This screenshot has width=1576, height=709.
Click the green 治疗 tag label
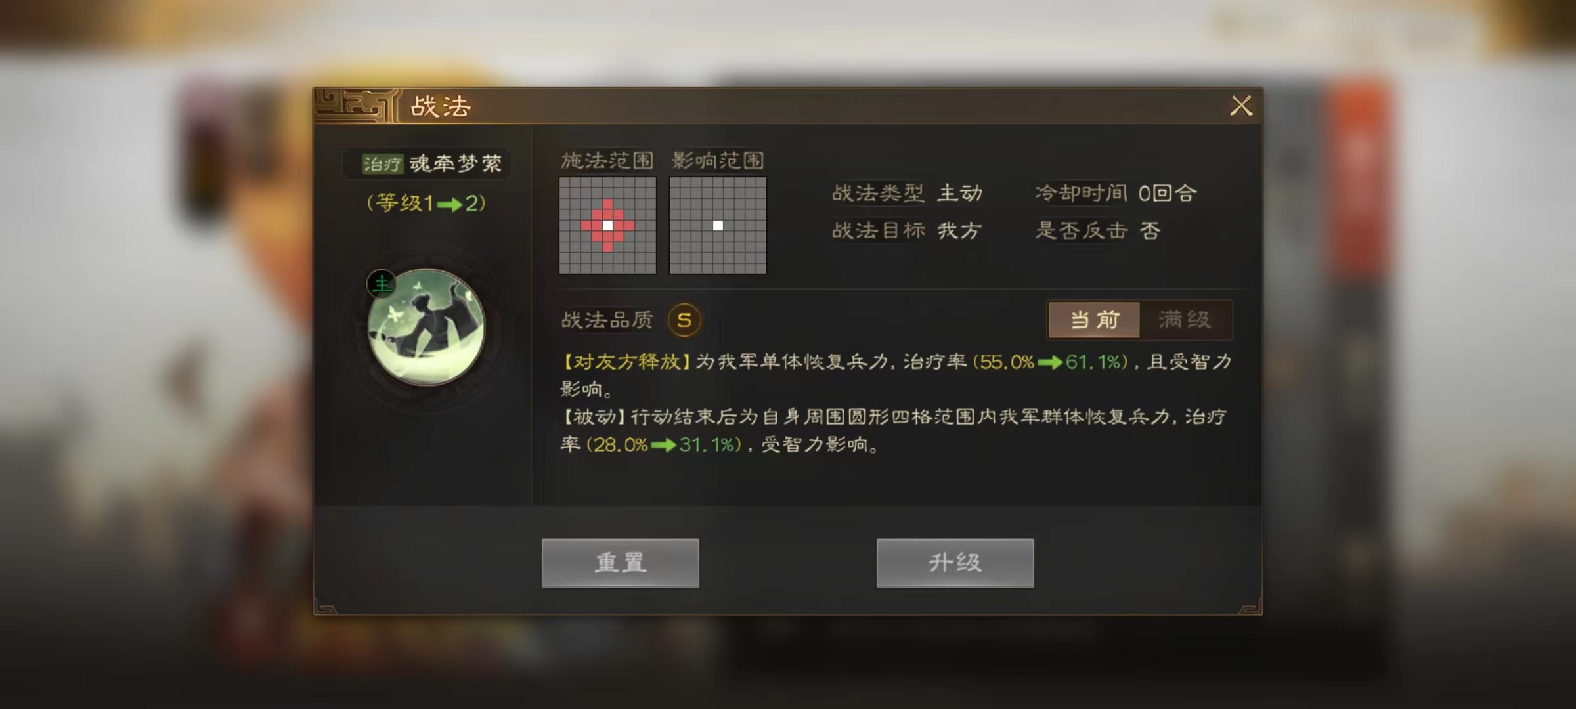[x=383, y=163]
